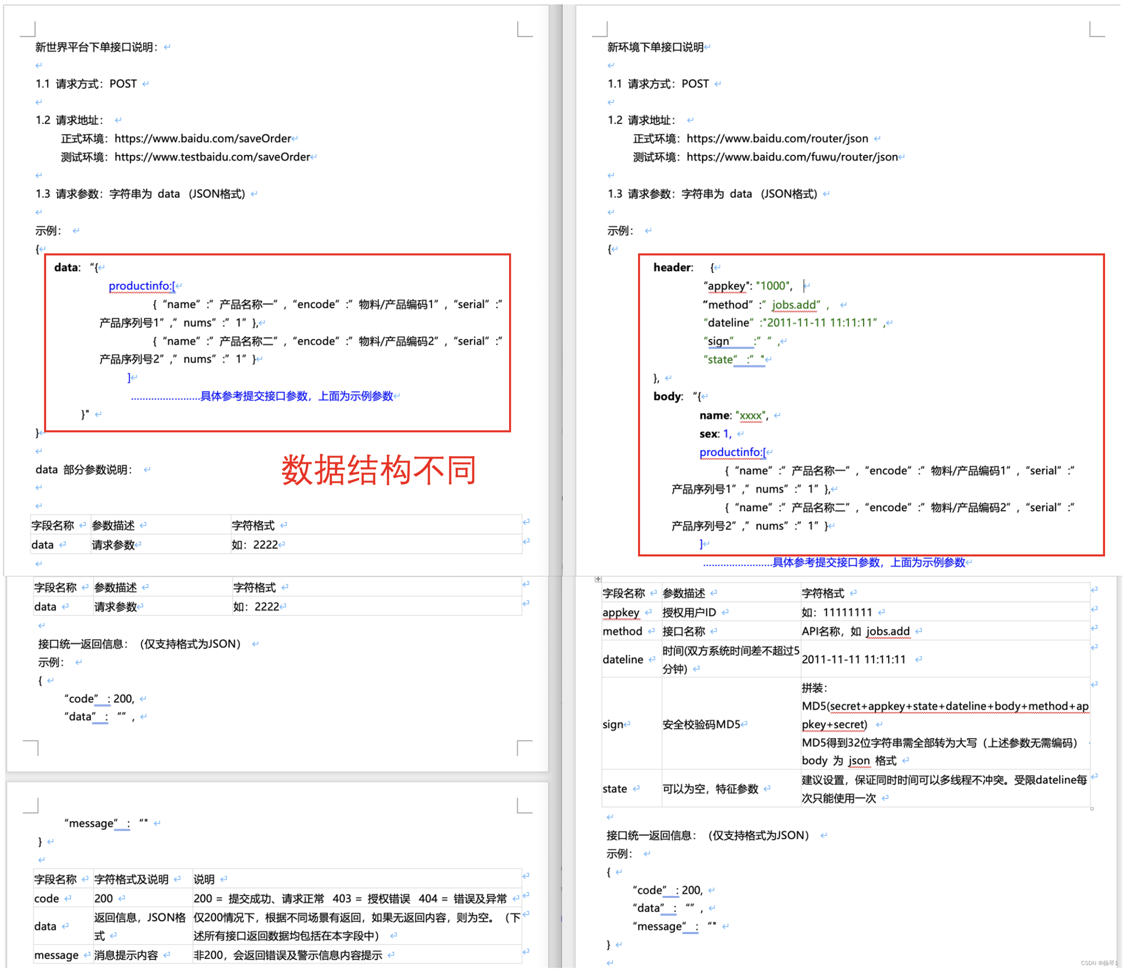
Task: Click the '消息提示内容' table cell
Action: pyautogui.click(x=143, y=955)
